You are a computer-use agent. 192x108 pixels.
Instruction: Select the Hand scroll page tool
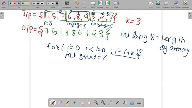coord(89,103)
